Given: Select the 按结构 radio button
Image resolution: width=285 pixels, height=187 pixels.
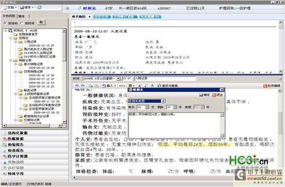Looking at the screenshot, I should pyautogui.click(x=5, y=23).
